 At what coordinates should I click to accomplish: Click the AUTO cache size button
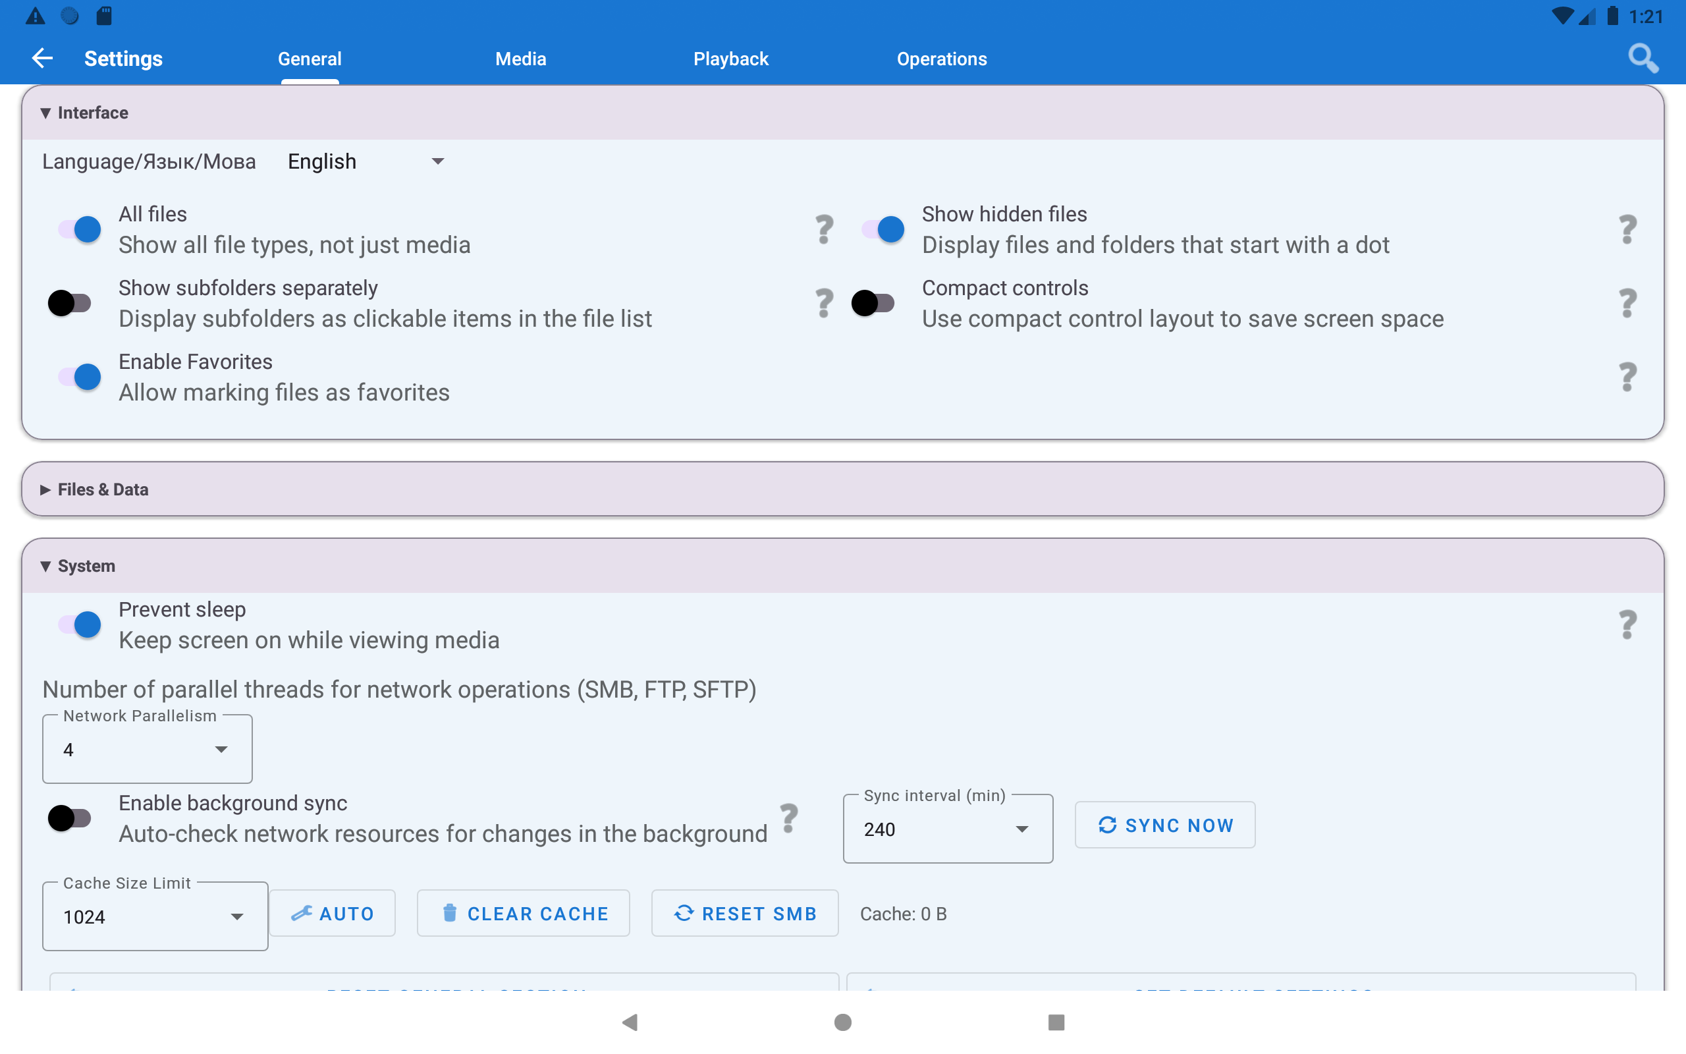point(333,913)
